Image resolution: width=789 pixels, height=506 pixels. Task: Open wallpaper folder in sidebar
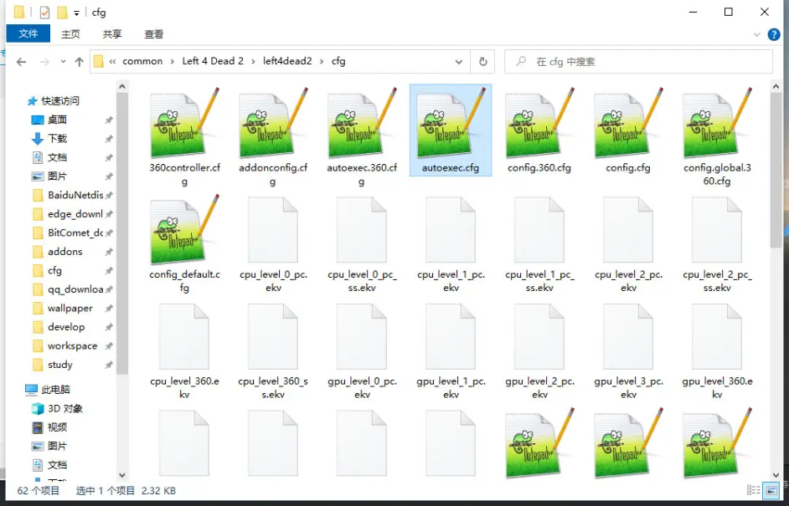70,308
